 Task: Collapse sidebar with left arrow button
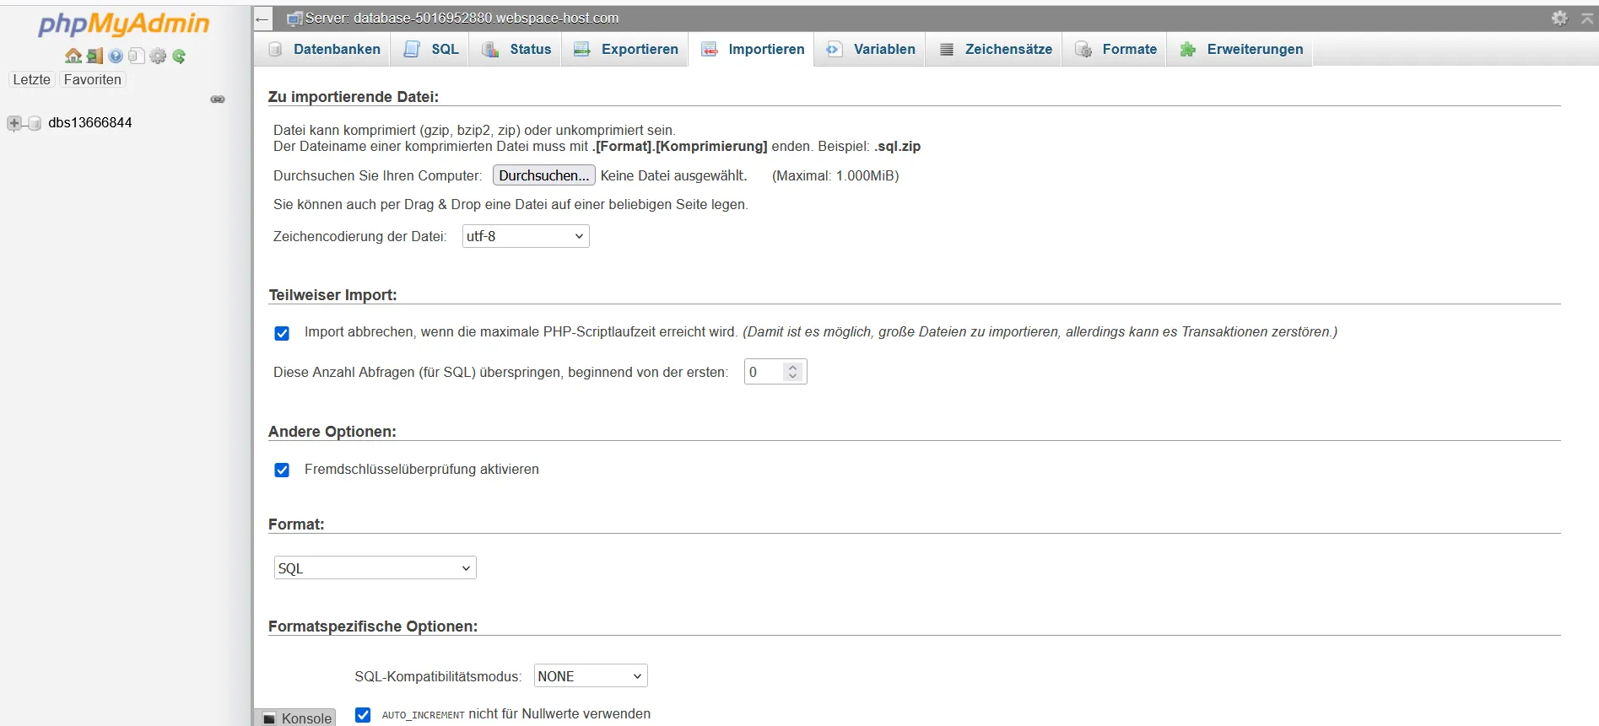[x=262, y=19]
